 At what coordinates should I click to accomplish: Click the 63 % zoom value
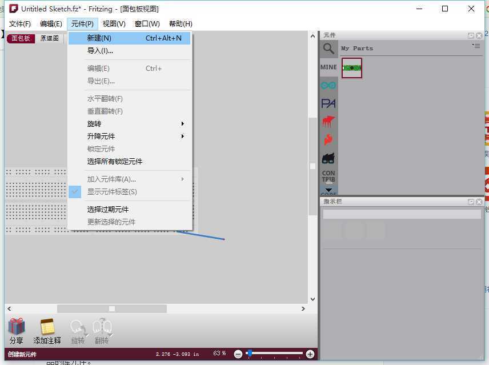tap(219, 353)
